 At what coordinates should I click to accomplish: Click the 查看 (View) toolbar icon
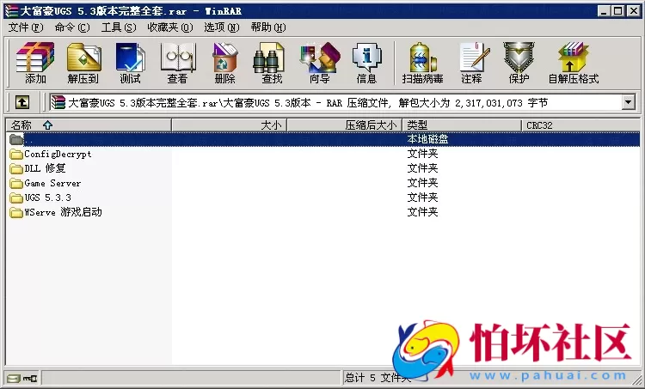click(177, 63)
